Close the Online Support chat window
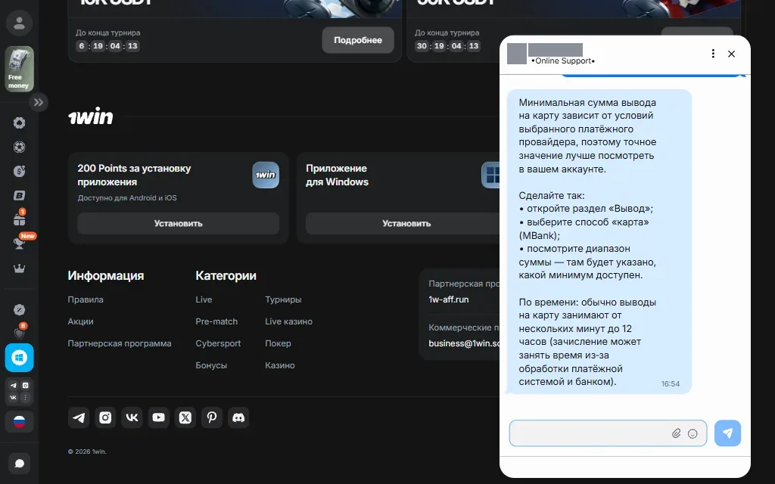Screen dimensions: 775x484 (x=732, y=54)
